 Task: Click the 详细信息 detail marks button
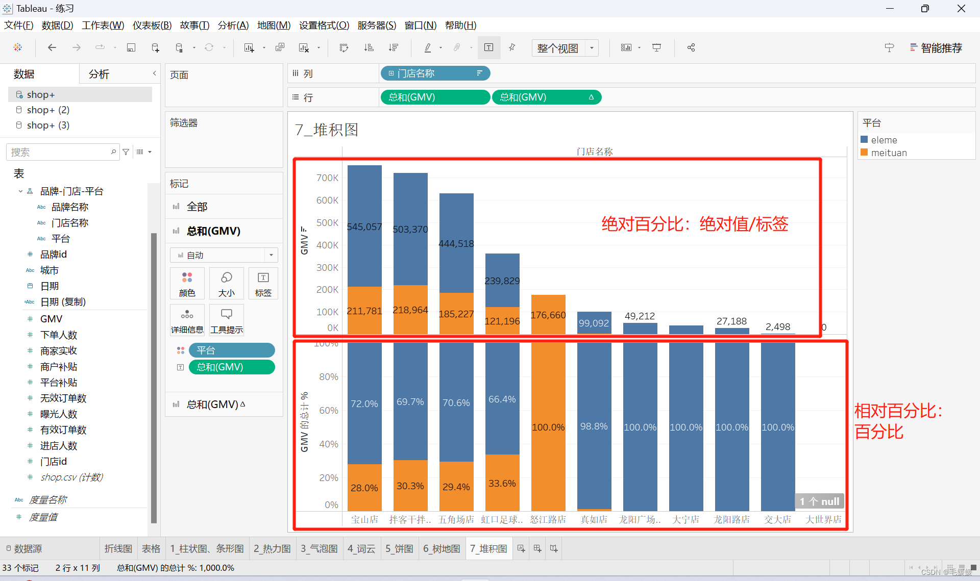(187, 320)
